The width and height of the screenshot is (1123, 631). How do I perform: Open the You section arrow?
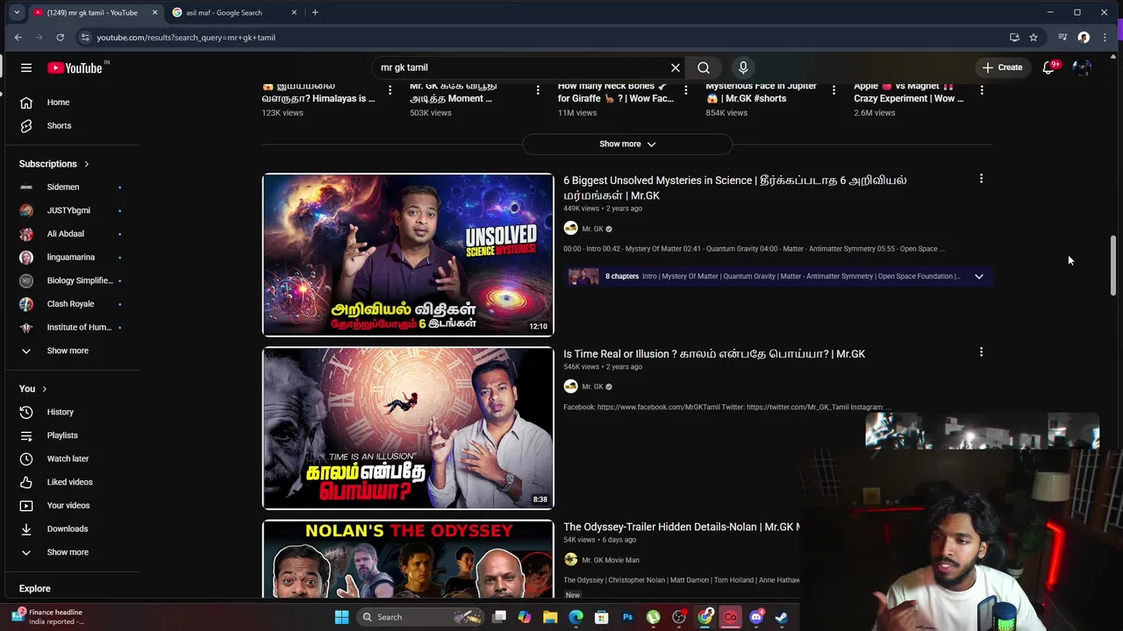tap(44, 389)
